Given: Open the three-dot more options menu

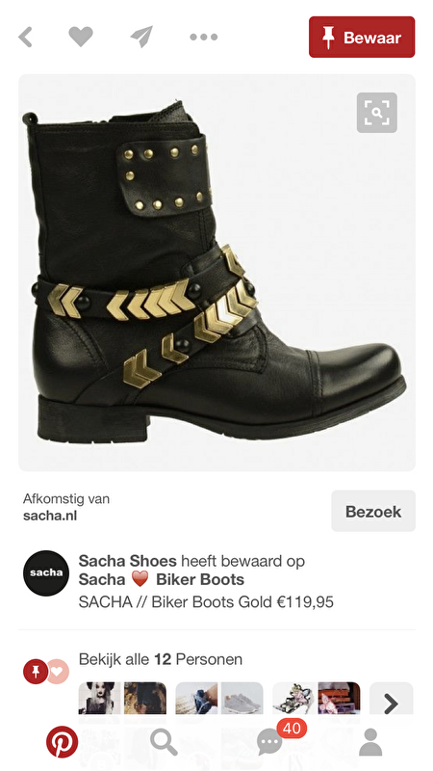Looking at the screenshot, I should tap(204, 37).
